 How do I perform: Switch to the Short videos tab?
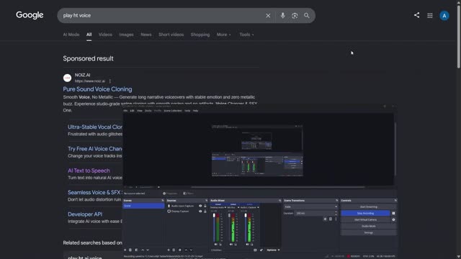pyautogui.click(x=171, y=35)
